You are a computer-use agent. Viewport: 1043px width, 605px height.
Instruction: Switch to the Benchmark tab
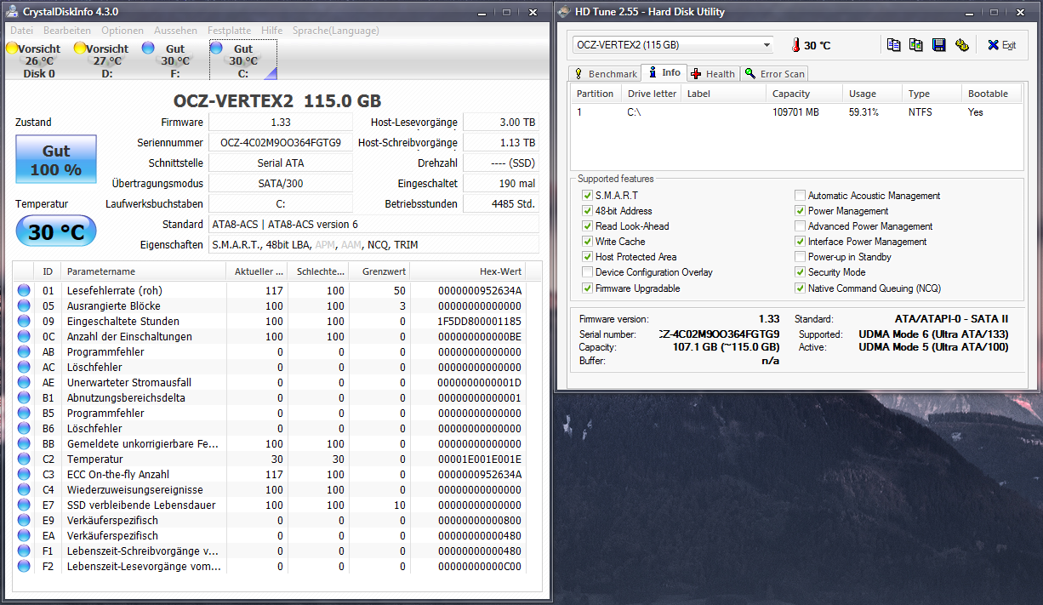[605, 74]
